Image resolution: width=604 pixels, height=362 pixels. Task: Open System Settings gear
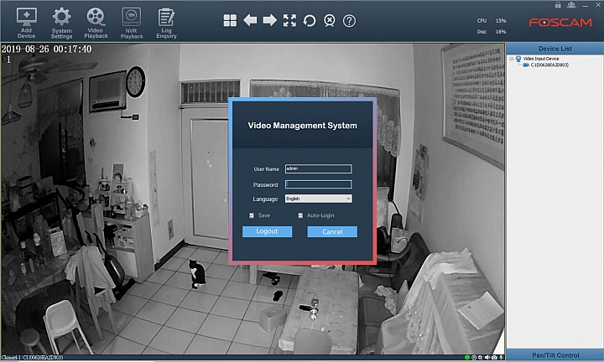coord(61,23)
